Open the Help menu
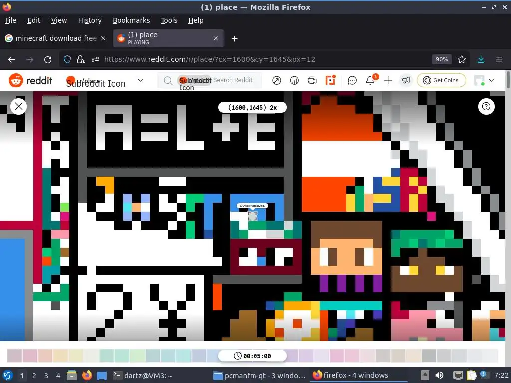 [196, 20]
